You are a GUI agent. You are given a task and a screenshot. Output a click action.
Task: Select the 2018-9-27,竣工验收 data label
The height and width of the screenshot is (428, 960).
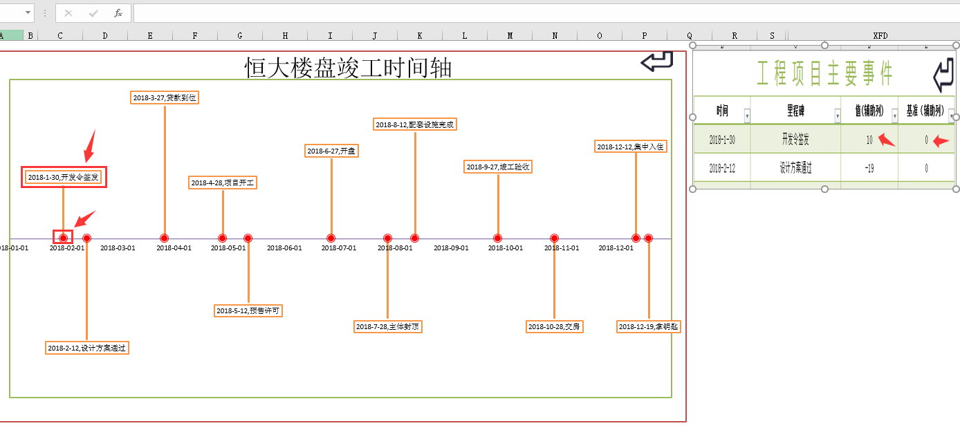498,167
